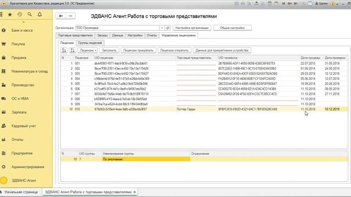Viewport: 351px width, 197px height.
Task: Click the По умолчанию group name cell
Action: click(146, 159)
